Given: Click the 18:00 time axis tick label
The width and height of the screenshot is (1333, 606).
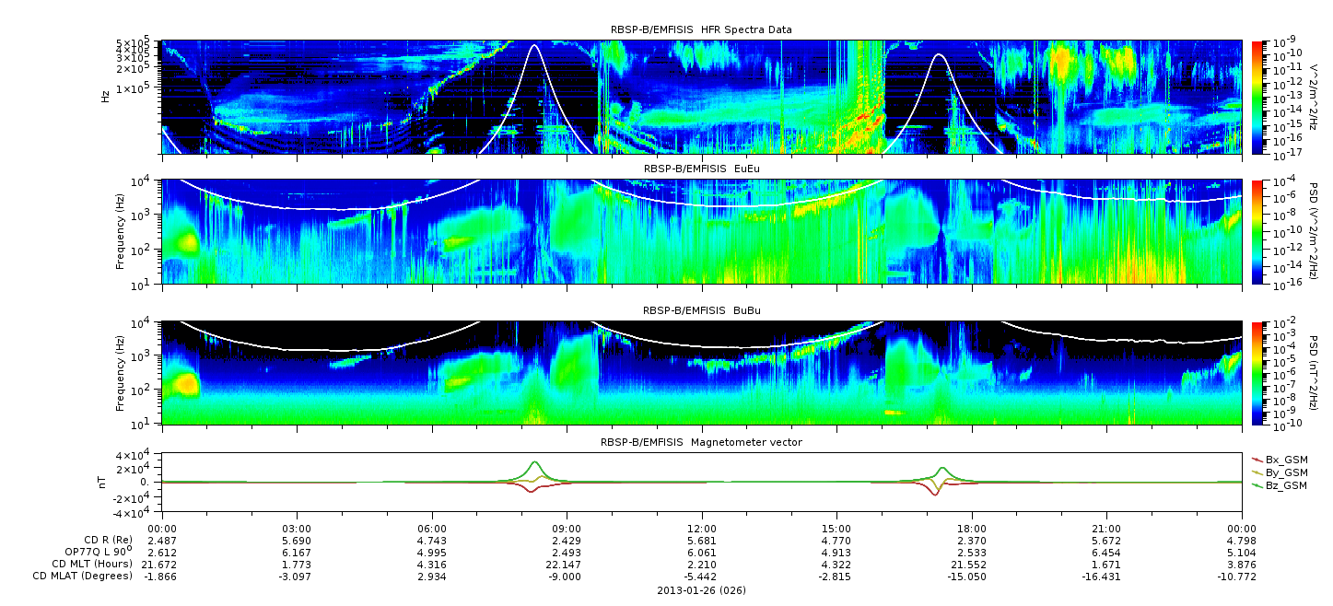Looking at the screenshot, I should point(971,528).
